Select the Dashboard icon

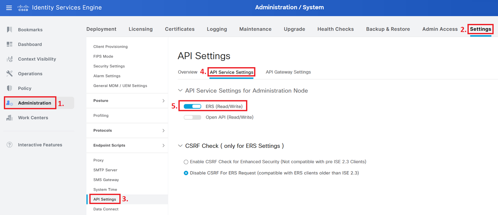9,44
